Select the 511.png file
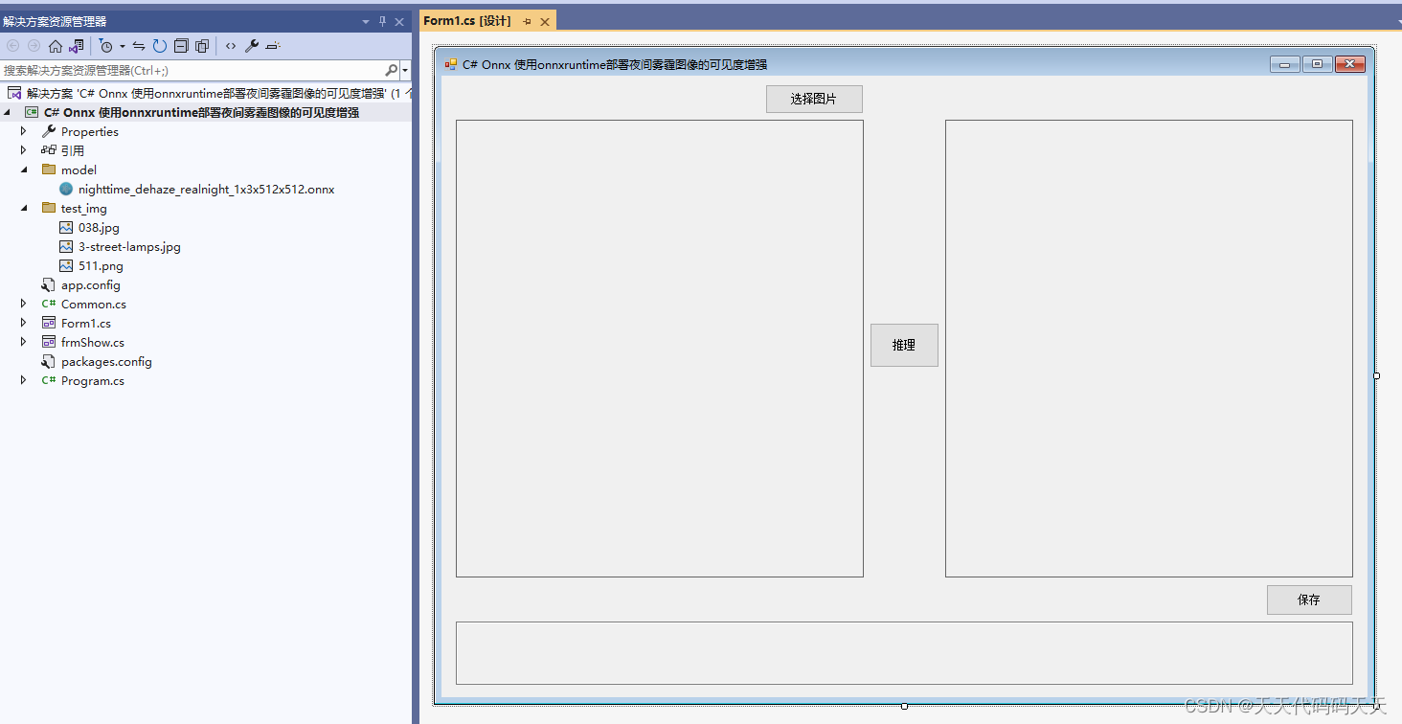Viewport: 1402px width, 724px height. [x=101, y=265]
